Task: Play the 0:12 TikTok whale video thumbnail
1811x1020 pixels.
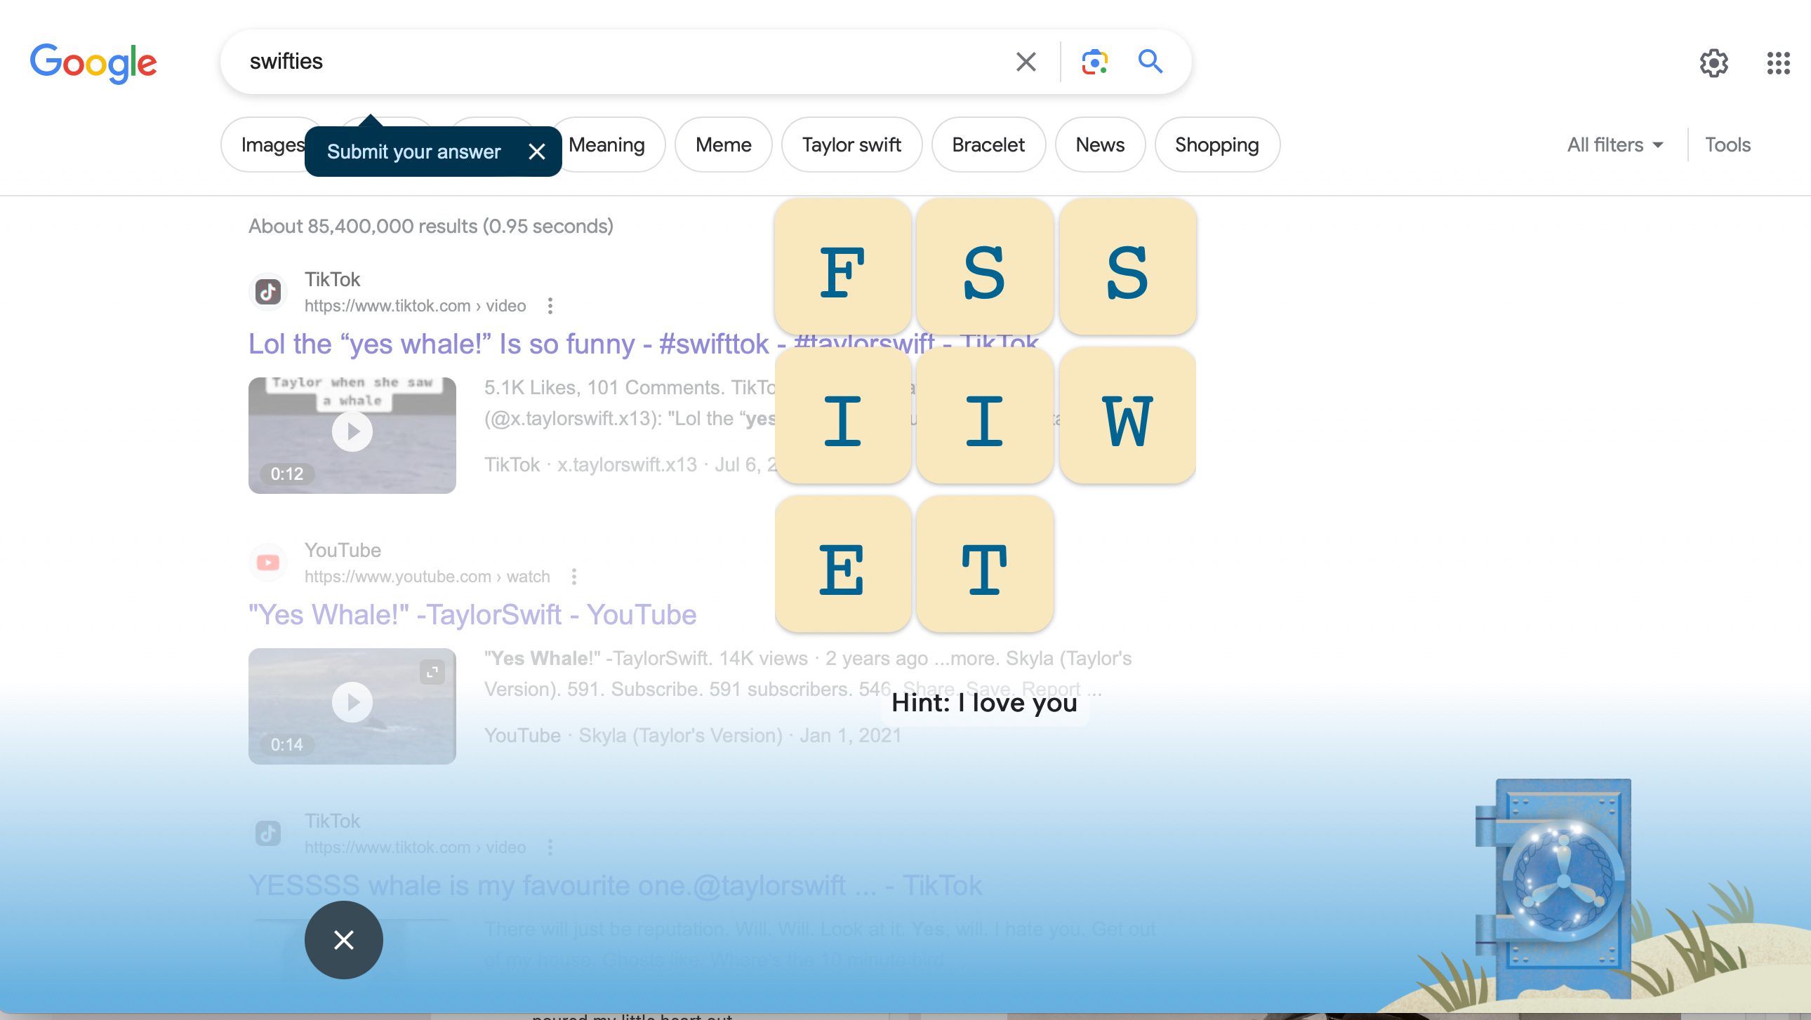Action: 352,433
